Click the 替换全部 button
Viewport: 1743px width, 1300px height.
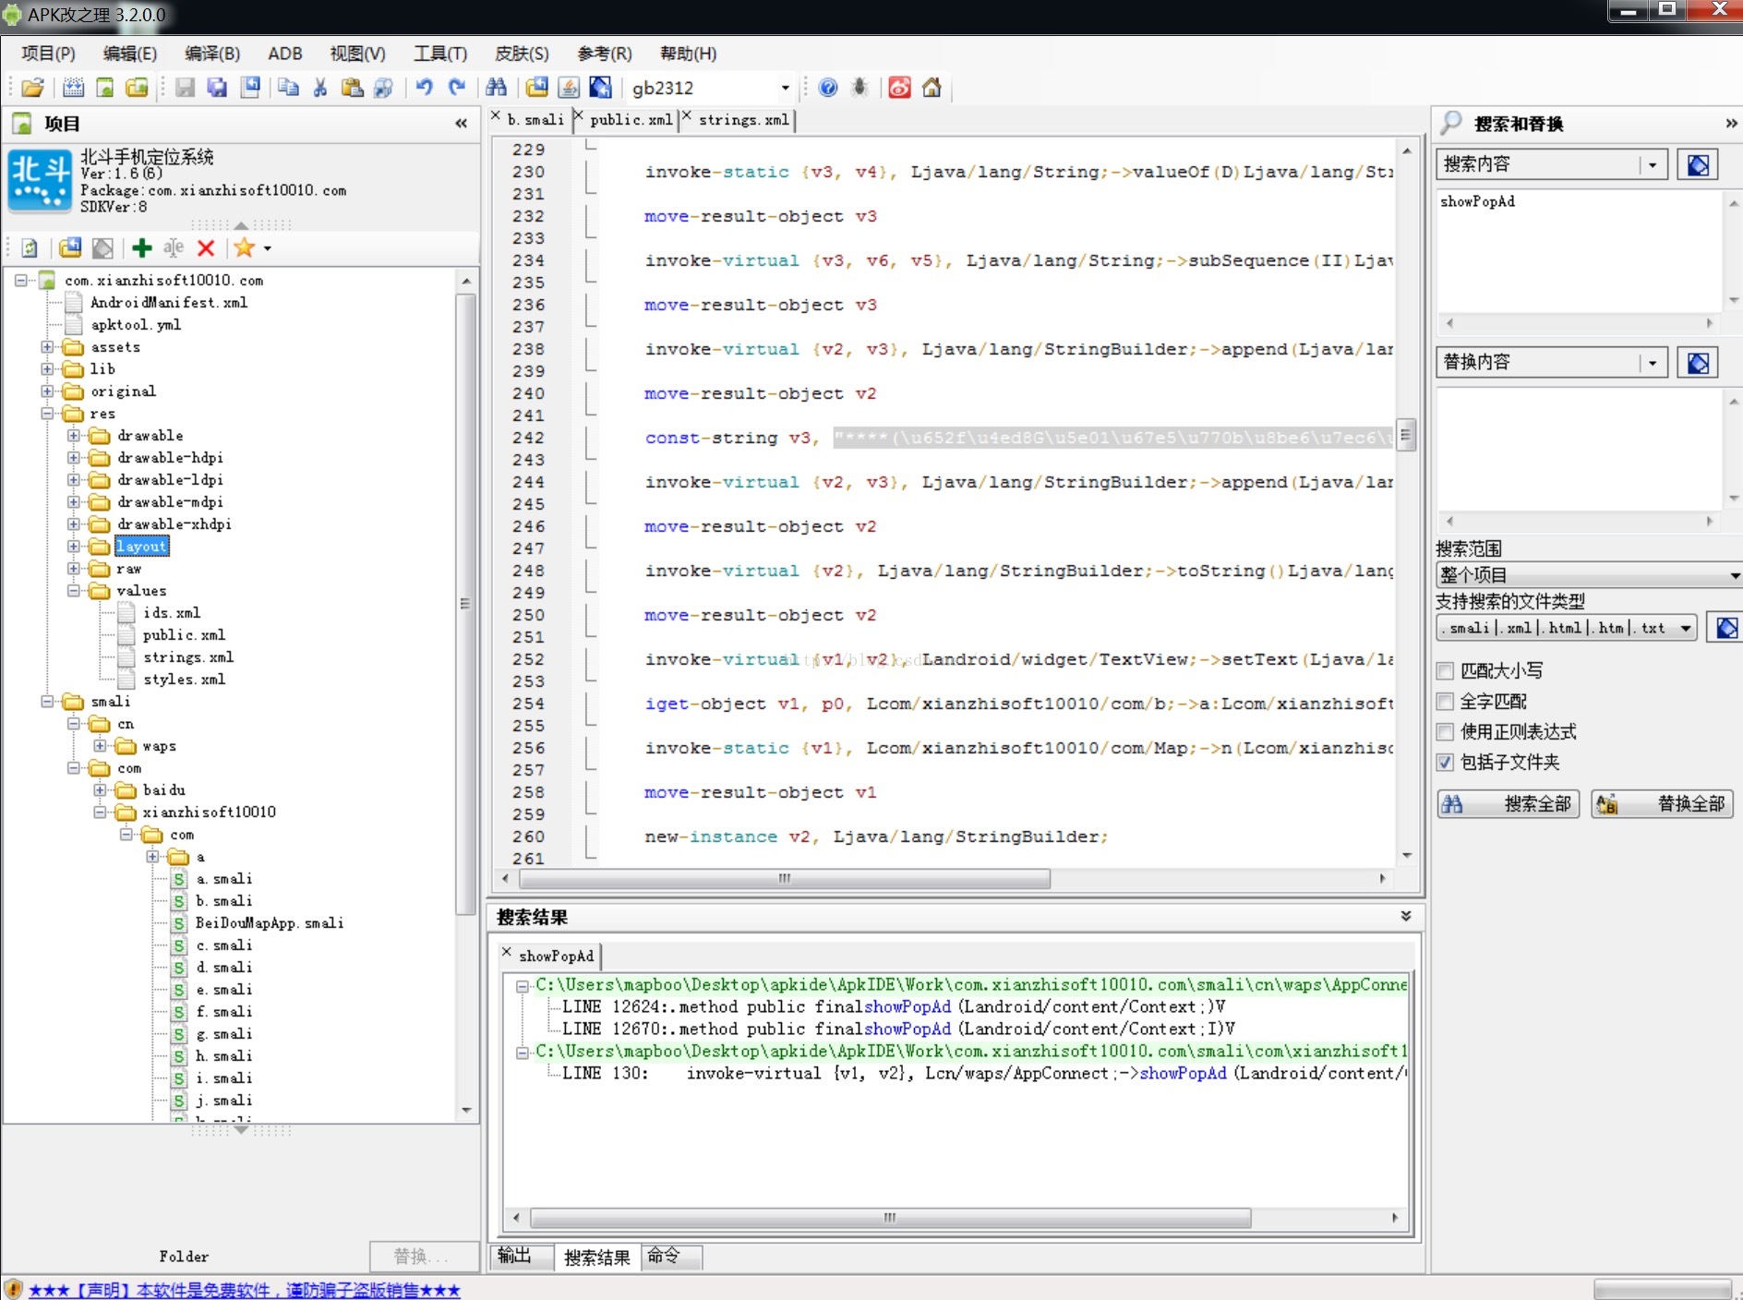pos(1662,804)
